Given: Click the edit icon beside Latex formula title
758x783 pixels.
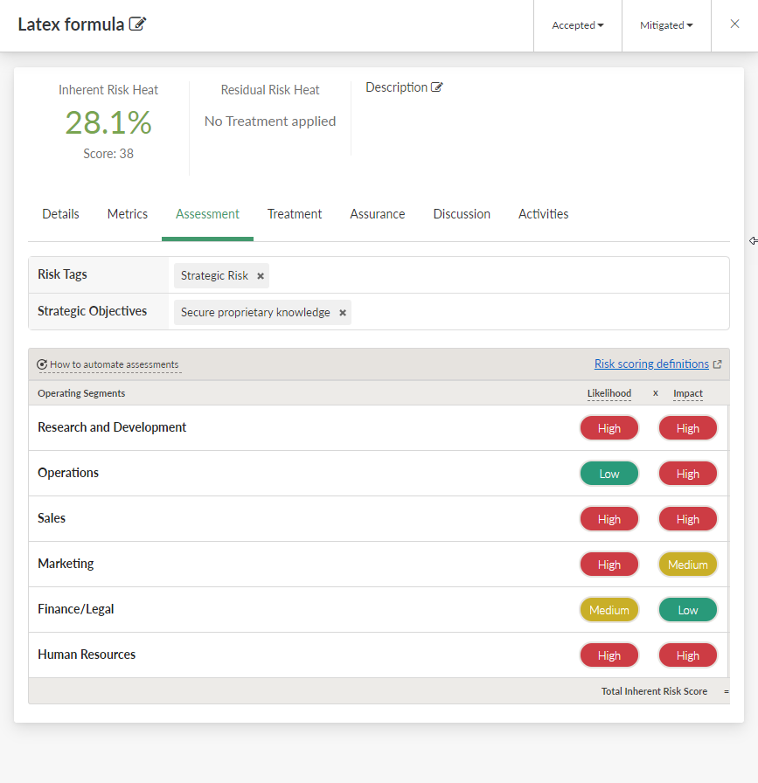Looking at the screenshot, I should 137,24.
